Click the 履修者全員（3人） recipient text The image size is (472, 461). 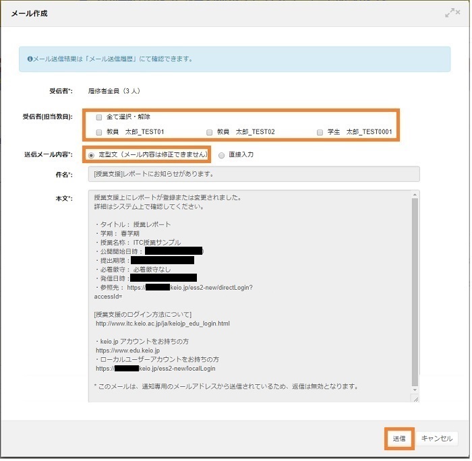pyautogui.click(x=114, y=90)
